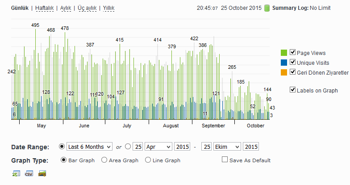Save the graph using the PNG icon
The height and width of the screenshot is (185, 350).
coord(42,173)
